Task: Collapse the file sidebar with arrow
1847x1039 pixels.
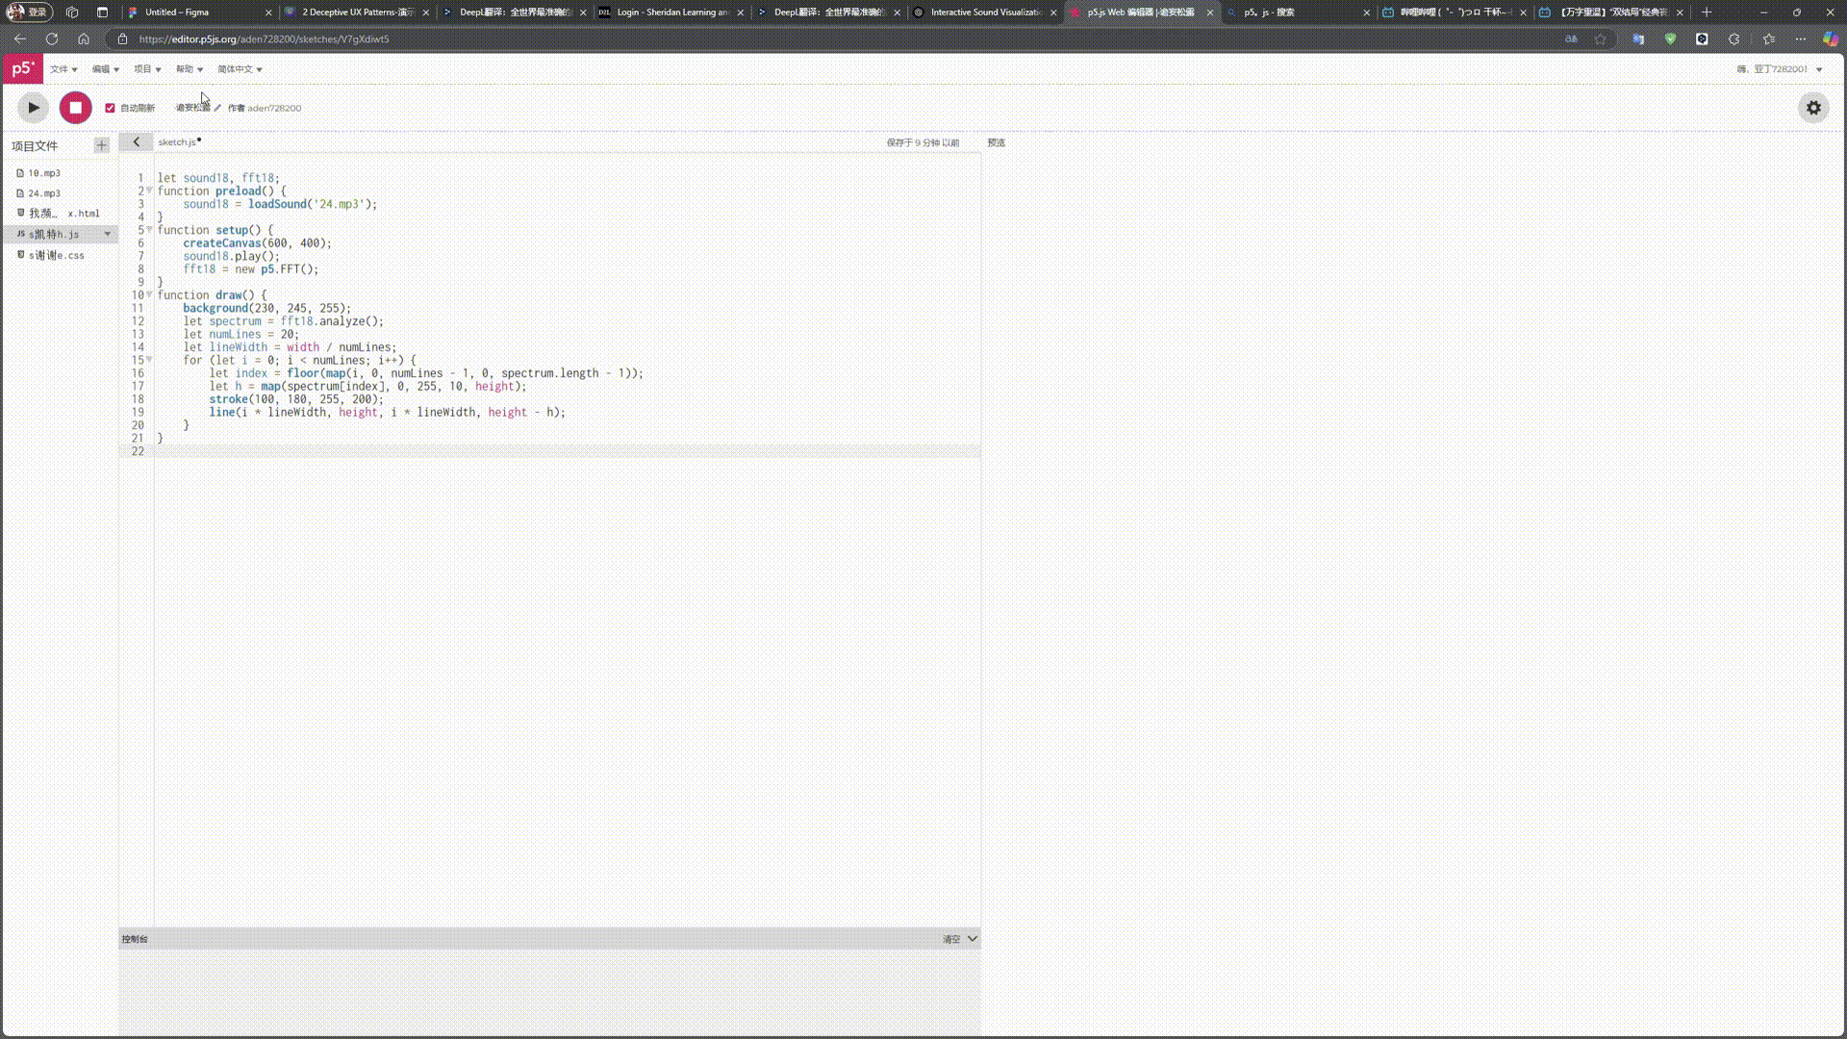Action: tap(137, 141)
